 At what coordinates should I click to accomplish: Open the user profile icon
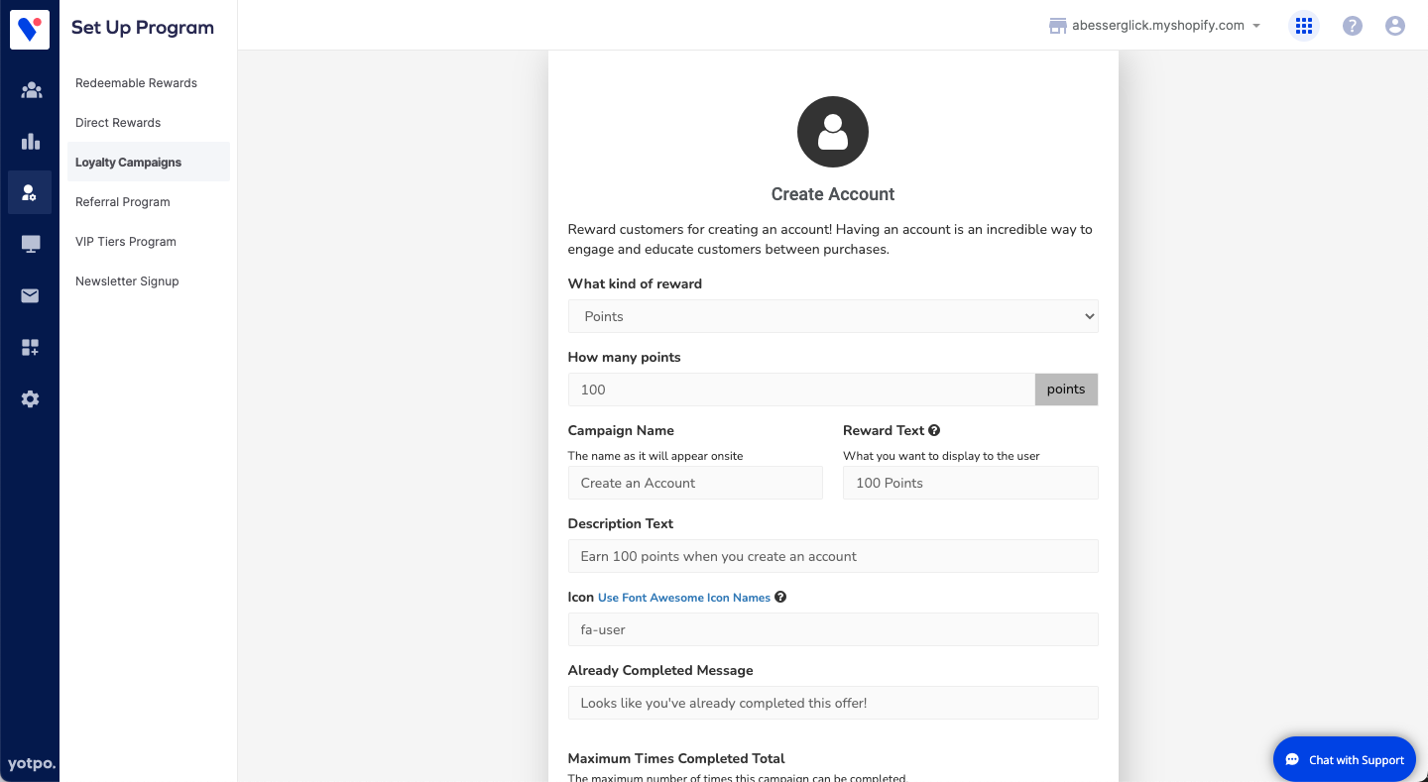click(x=1395, y=26)
